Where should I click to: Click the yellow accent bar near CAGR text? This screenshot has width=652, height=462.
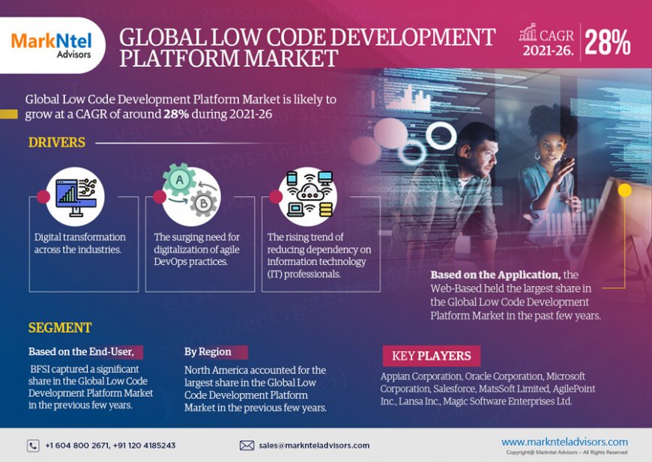[x=7, y=112]
